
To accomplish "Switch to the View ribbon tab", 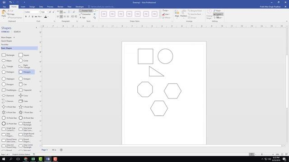I will [x=69, y=7].
